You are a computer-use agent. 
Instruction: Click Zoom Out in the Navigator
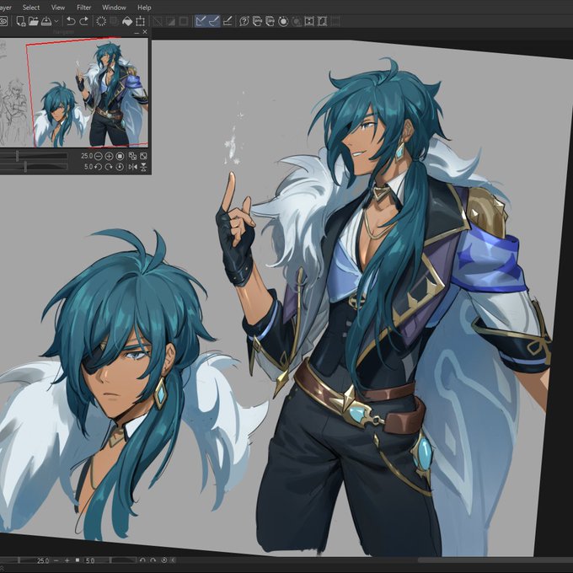tap(99, 156)
